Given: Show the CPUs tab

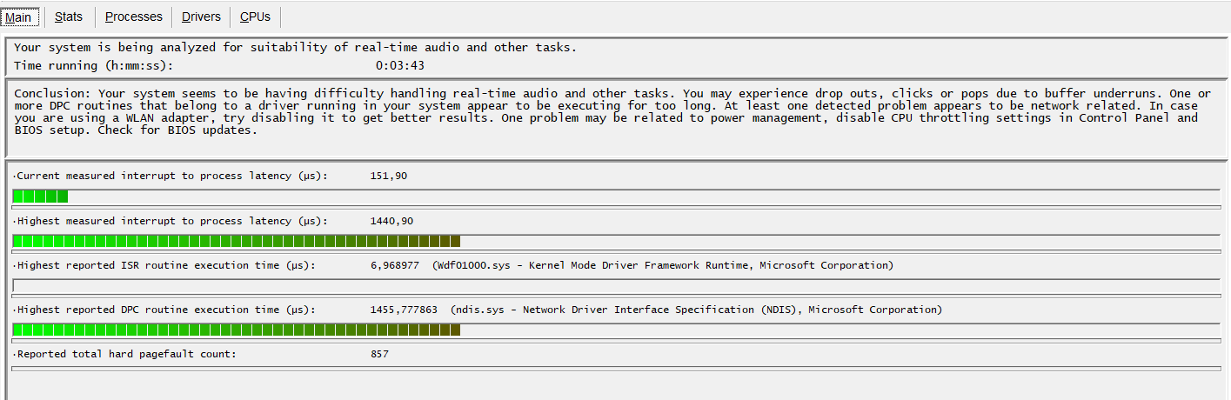Looking at the screenshot, I should click(256, 17).
